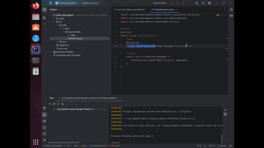Image resolution: width=264 pixels, height=148 pixels.
Task: Click the Stop icon in Run panel
Action: tap(58, 104)
